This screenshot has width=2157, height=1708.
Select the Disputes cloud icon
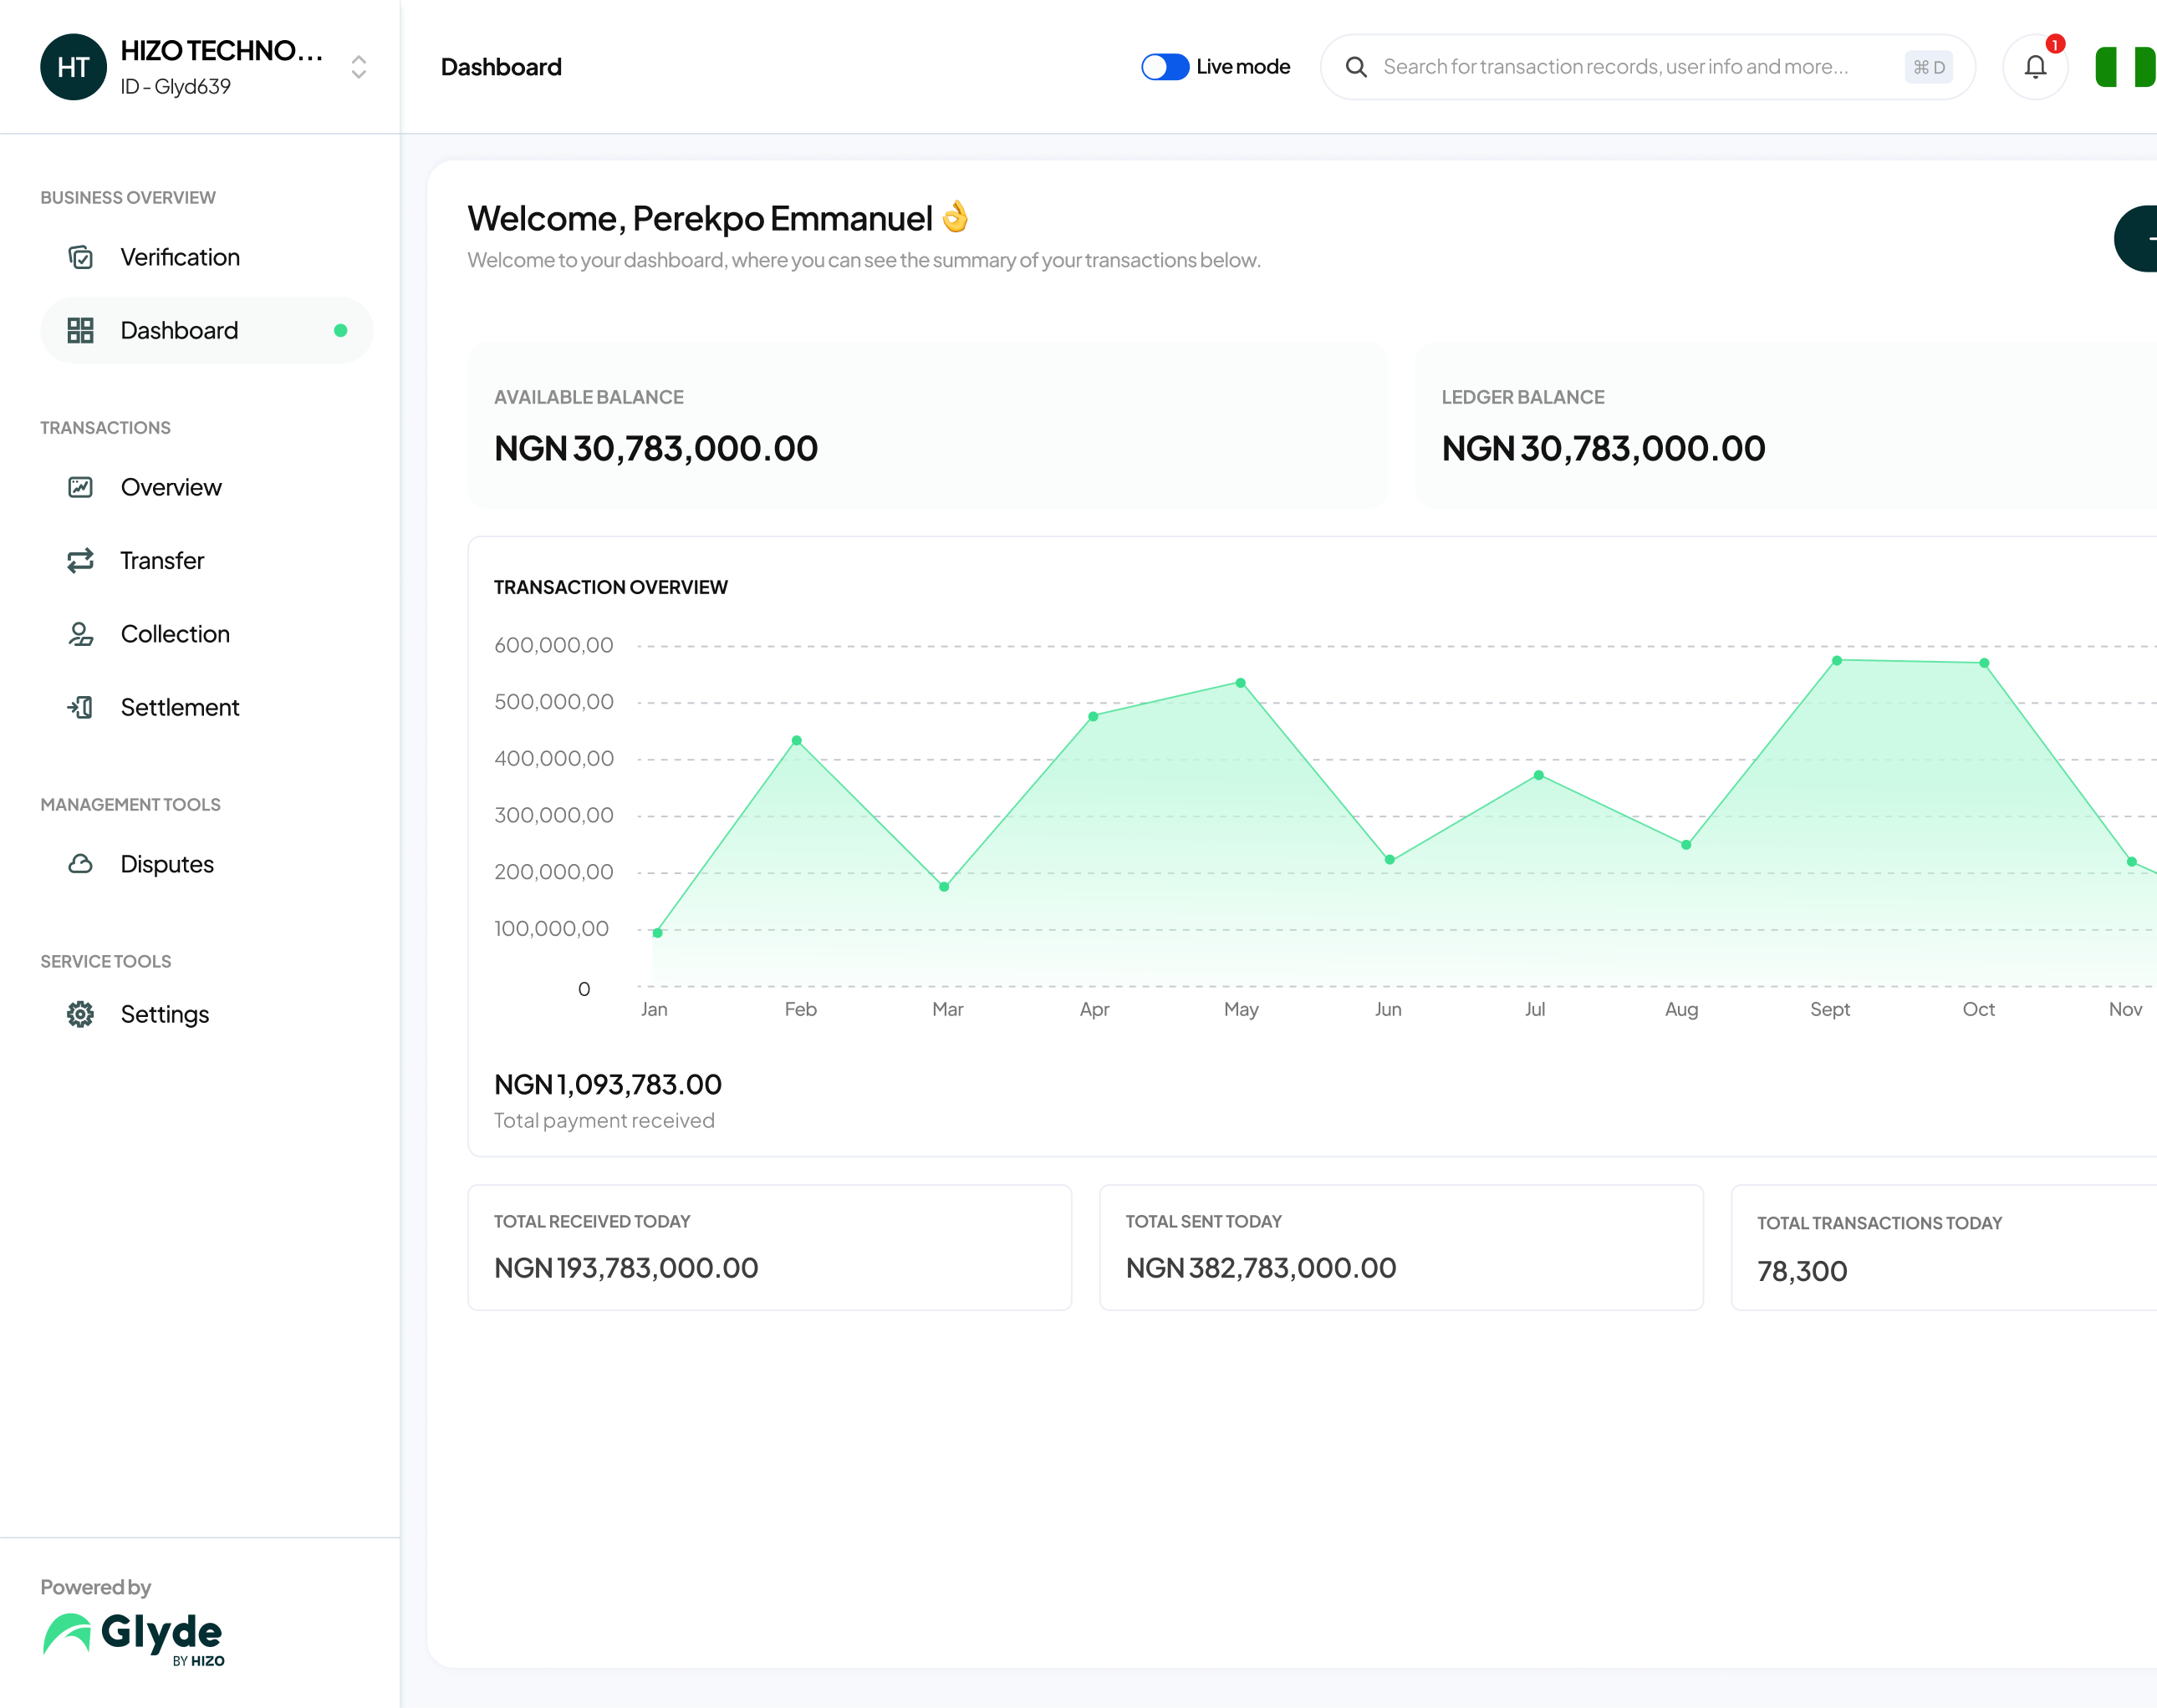tap(80, 862)
